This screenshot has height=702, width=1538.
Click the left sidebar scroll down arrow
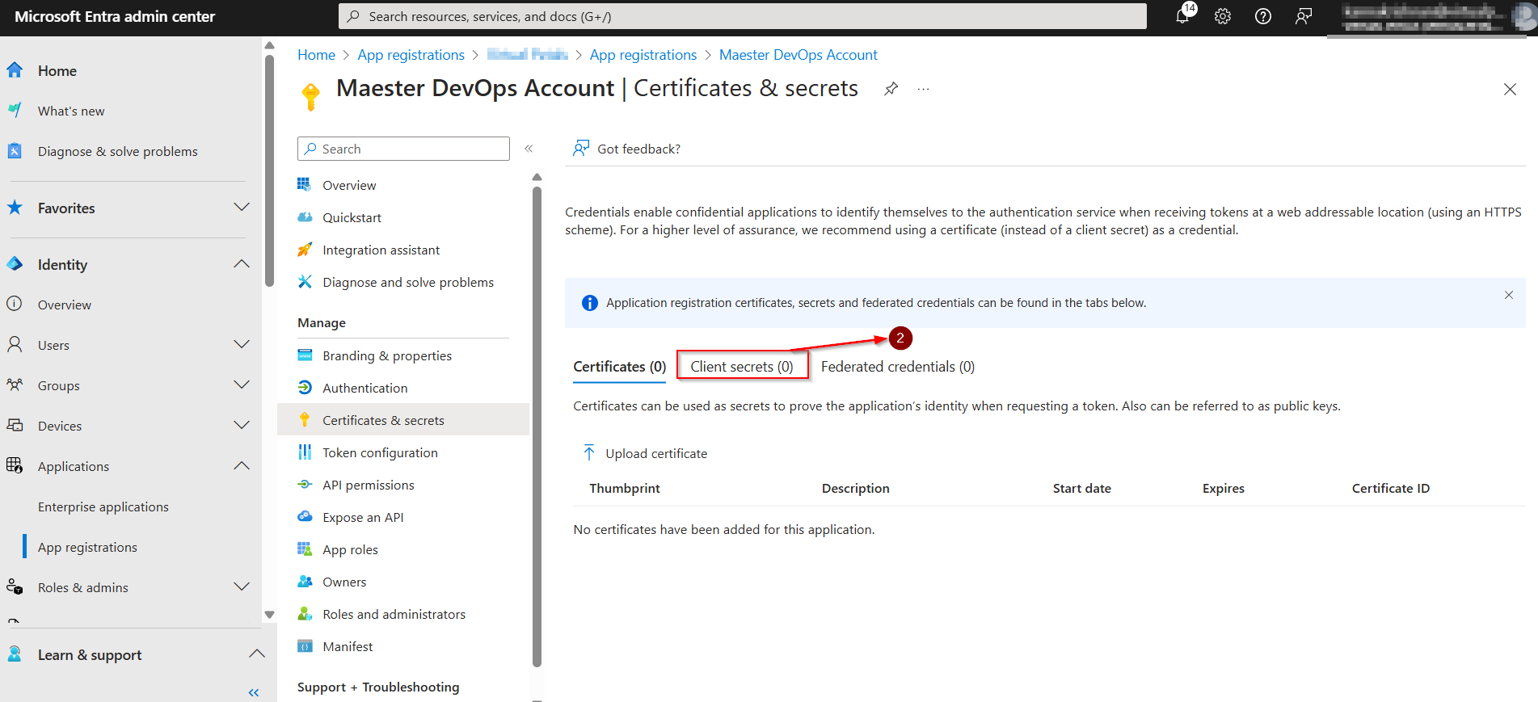269,615
